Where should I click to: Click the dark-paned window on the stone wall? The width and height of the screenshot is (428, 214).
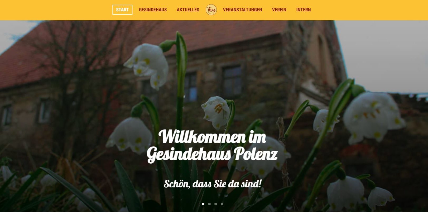[232, 80]
